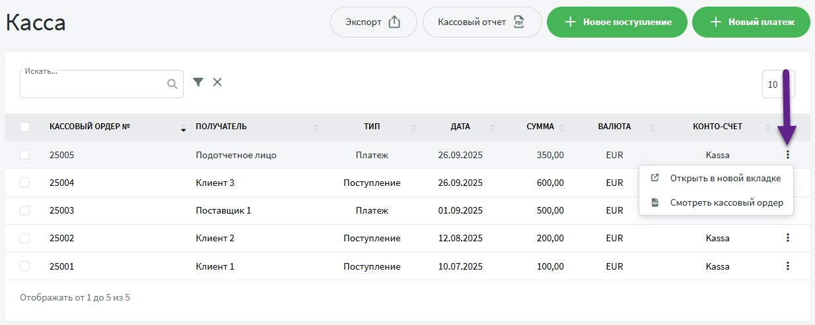Screen dimensions: 815x325
Task: Choose Открыть в новой вкладке
Action: pos(725,178)
